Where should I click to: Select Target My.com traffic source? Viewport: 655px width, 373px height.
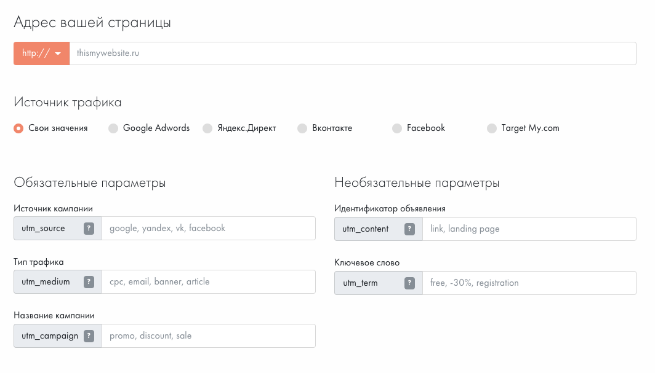(492, 128)
